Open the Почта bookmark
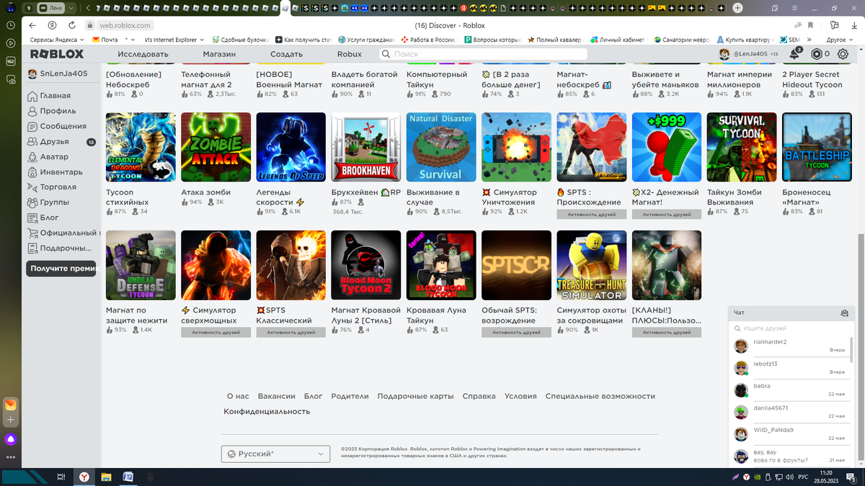Screen dimensions: 865x486 click(x=105, y=40)
